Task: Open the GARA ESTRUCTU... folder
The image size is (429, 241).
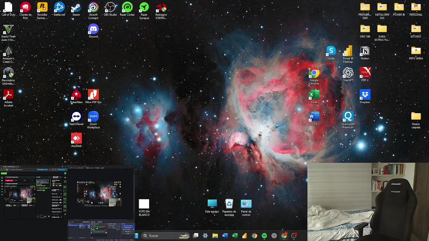Action: point(382,33)
